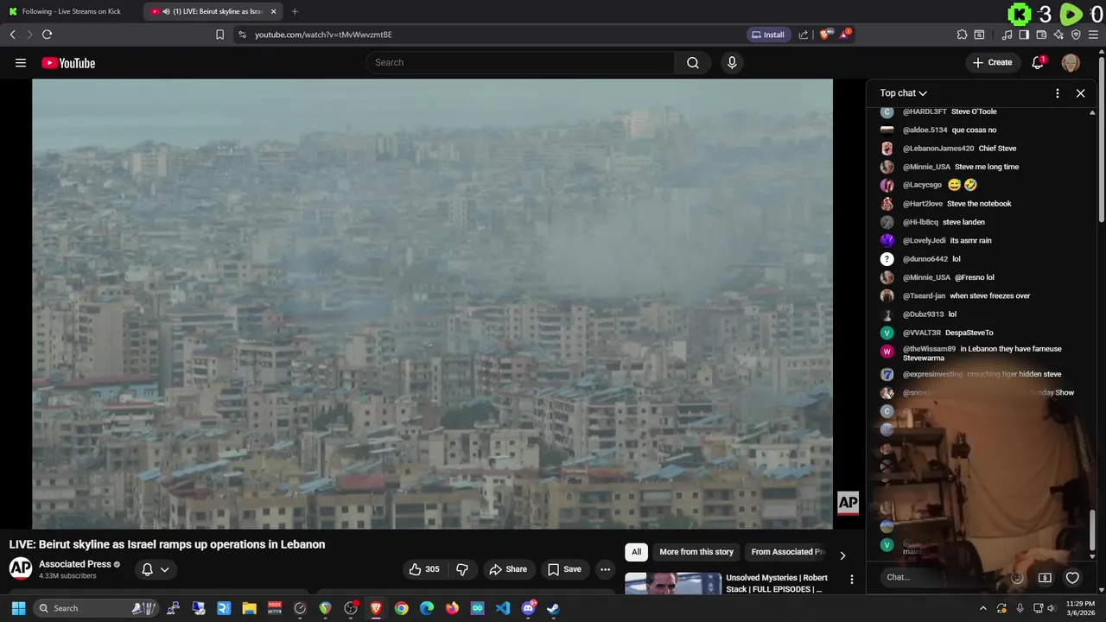Click the YouTube logo

coord(68,62)
